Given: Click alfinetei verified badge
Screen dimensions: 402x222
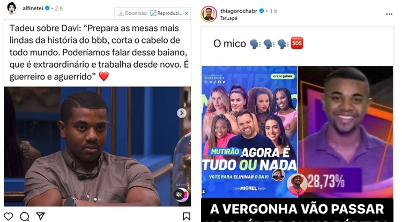Looking at the screenshot, I should coord(47,8).
